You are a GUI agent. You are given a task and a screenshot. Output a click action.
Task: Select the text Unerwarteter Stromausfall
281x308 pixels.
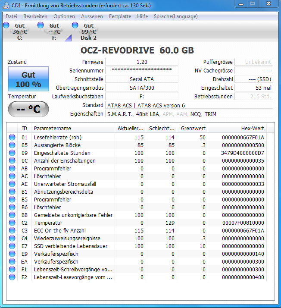point(65,184)
